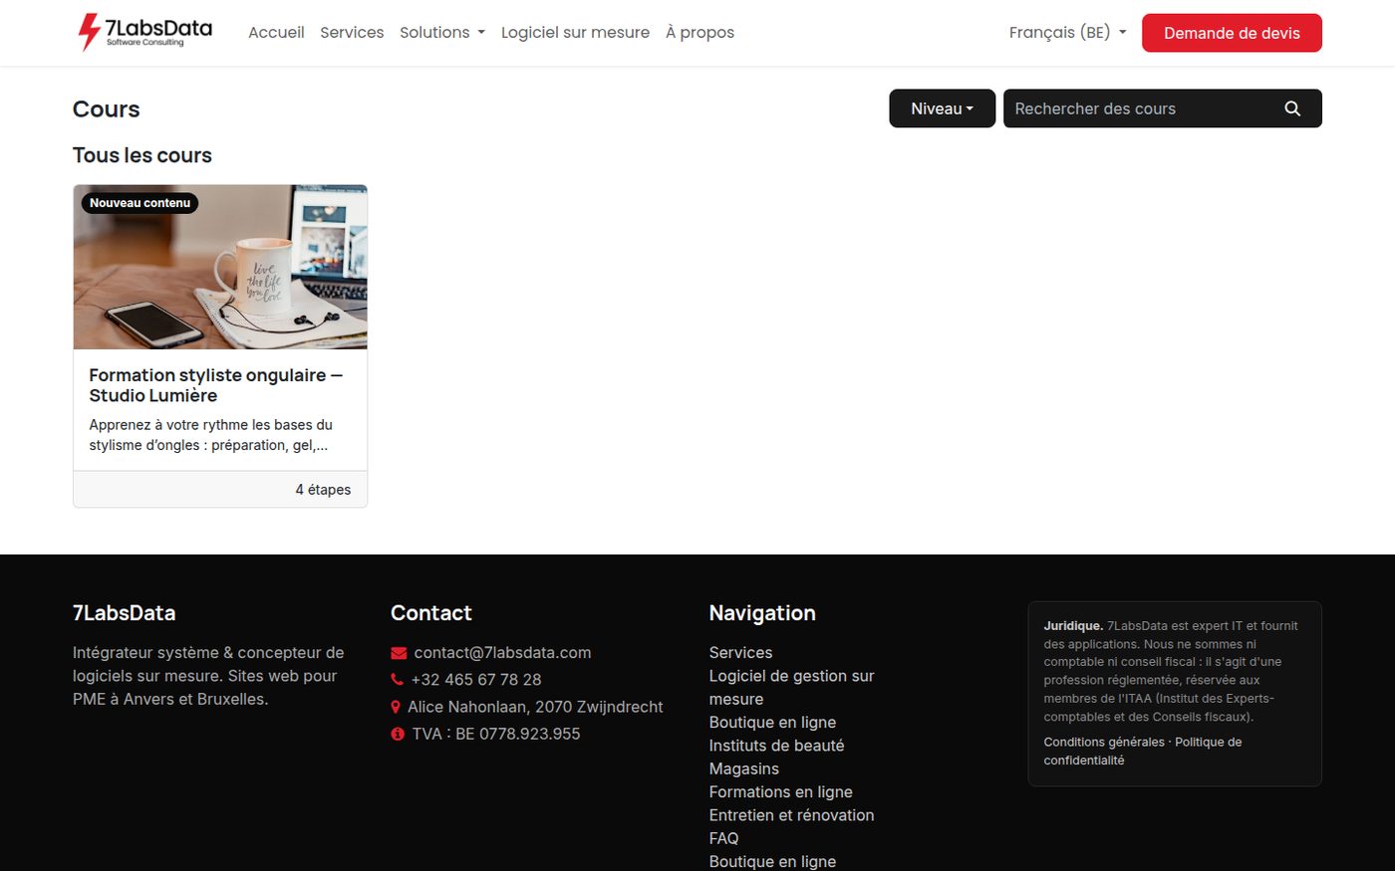Open Entretien et rénovation footer link
Image resolution: width=1395 pixels, height=871 pixels.
(791, 815)
